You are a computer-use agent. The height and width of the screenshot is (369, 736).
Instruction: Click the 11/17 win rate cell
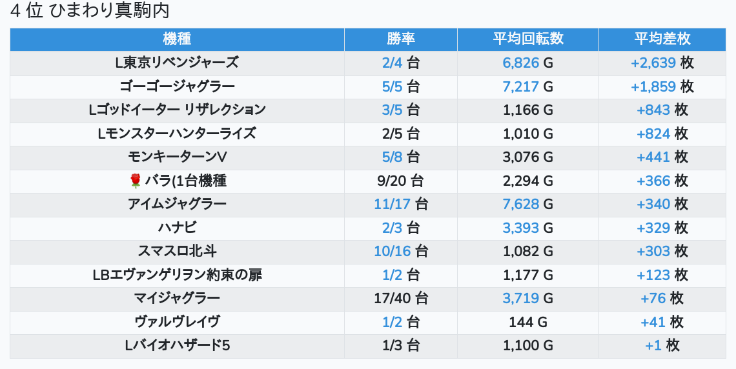[x=400, y=204]
